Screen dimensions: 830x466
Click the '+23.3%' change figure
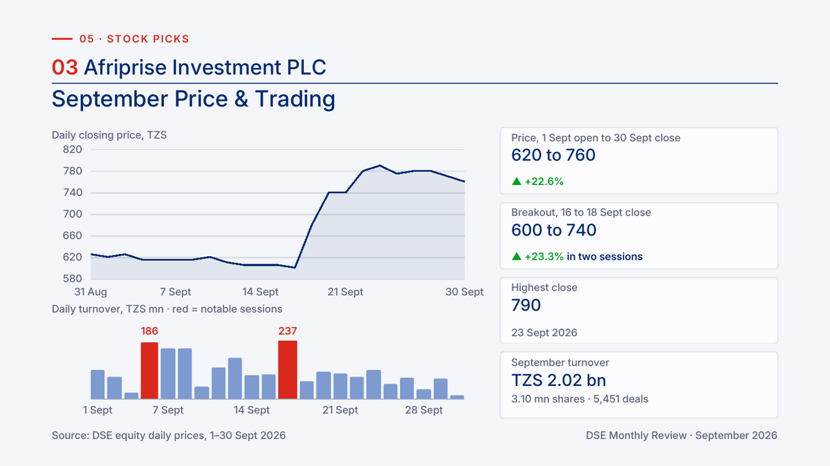click(544, 257)
